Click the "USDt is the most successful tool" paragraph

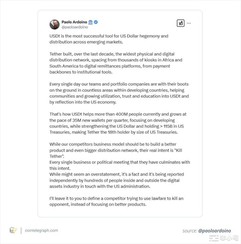click(109, 39)
